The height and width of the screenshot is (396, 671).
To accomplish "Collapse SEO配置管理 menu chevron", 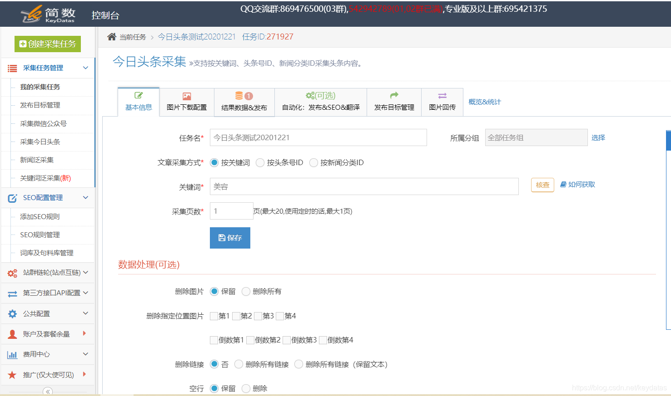I will pyautogui.click(x=85, y=198).
